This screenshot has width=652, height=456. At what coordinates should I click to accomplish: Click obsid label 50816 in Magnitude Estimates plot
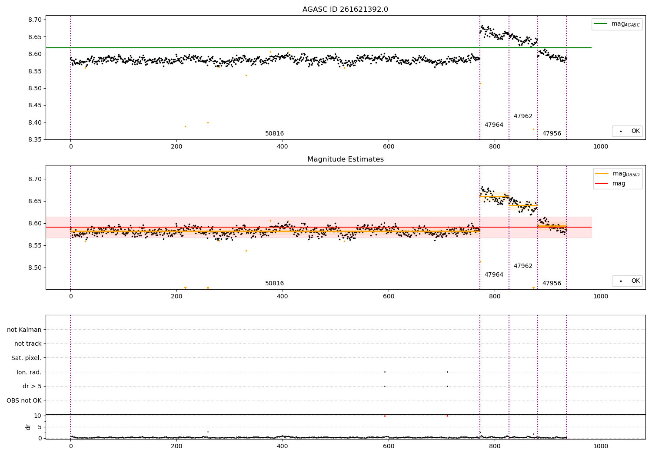click(x=274, y=284)
